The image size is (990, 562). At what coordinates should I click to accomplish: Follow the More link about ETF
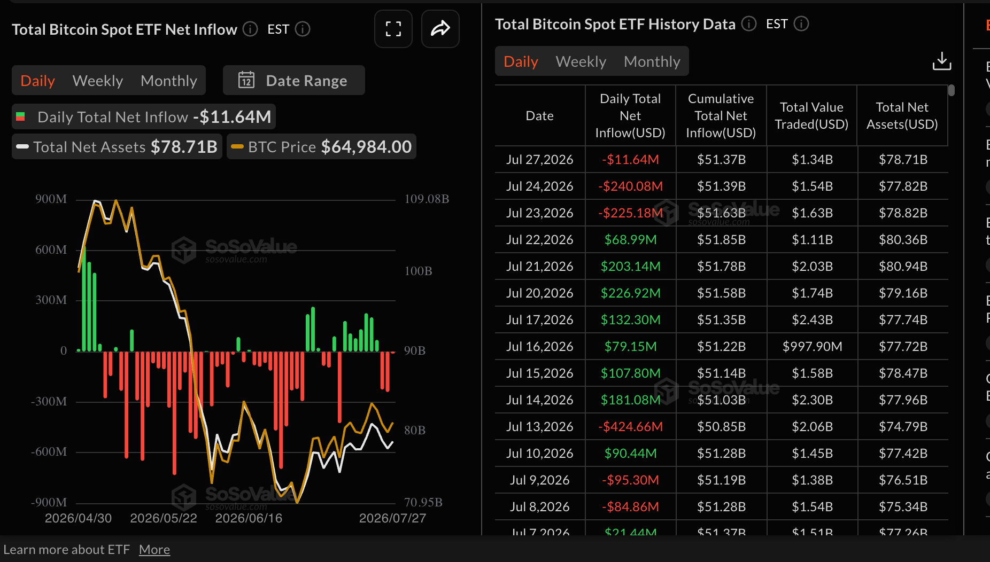click(x=154, y=549)
